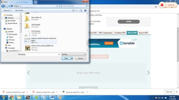179x100 pixels.
Task: Select user folder in navigation tree
Action: point(9,45)
